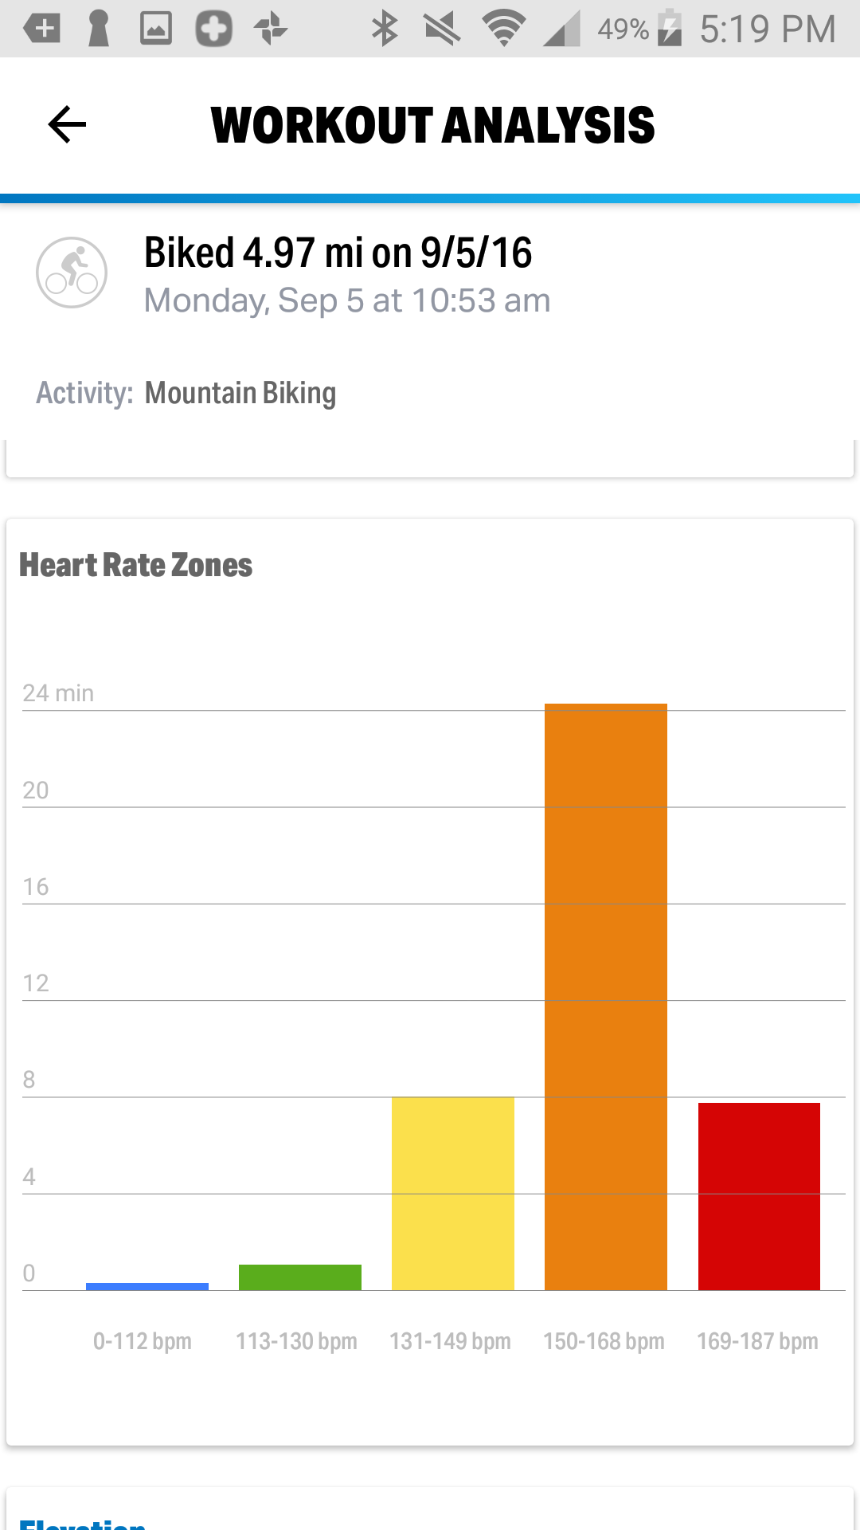Select the Mountain Biking activity text
This screenshot has height=1530, width=860.
coord(240,393)
